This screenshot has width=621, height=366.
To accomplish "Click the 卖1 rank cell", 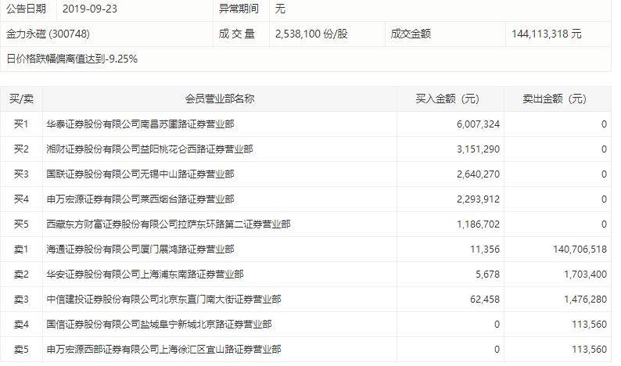I will pyautogui.click(x=21, y=249).
